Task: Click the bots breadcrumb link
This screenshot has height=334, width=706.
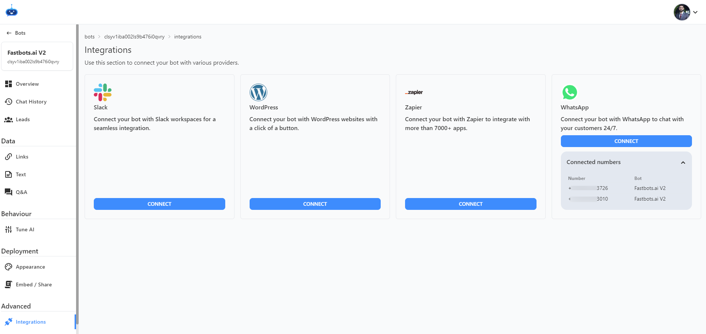Action: point(89,37)
